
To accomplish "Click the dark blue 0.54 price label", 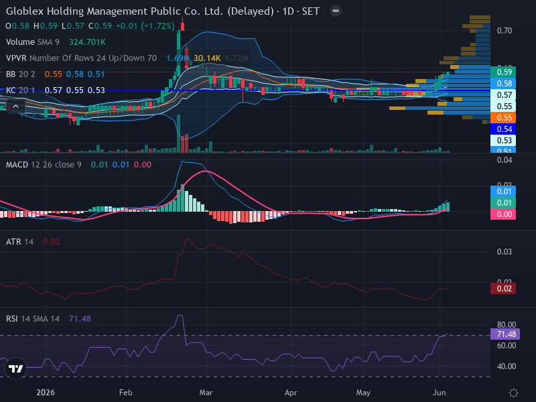I will point(503,129).
